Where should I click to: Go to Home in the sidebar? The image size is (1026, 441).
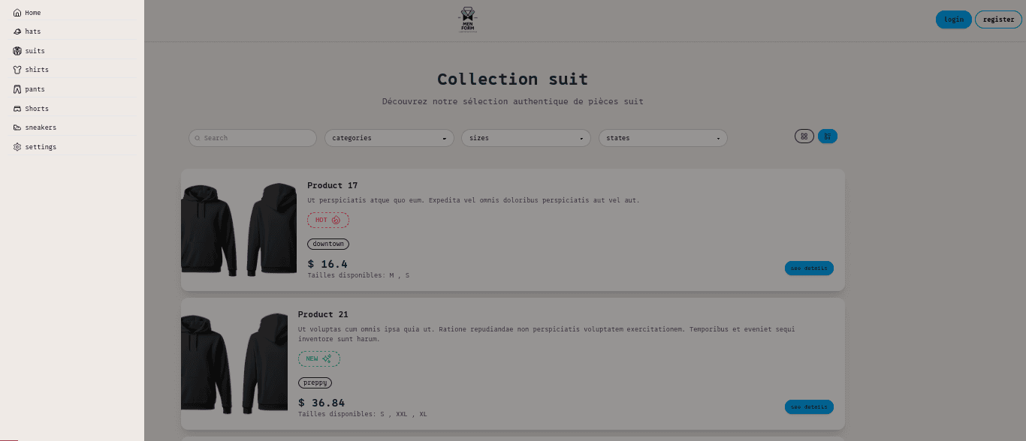point(74,13)
